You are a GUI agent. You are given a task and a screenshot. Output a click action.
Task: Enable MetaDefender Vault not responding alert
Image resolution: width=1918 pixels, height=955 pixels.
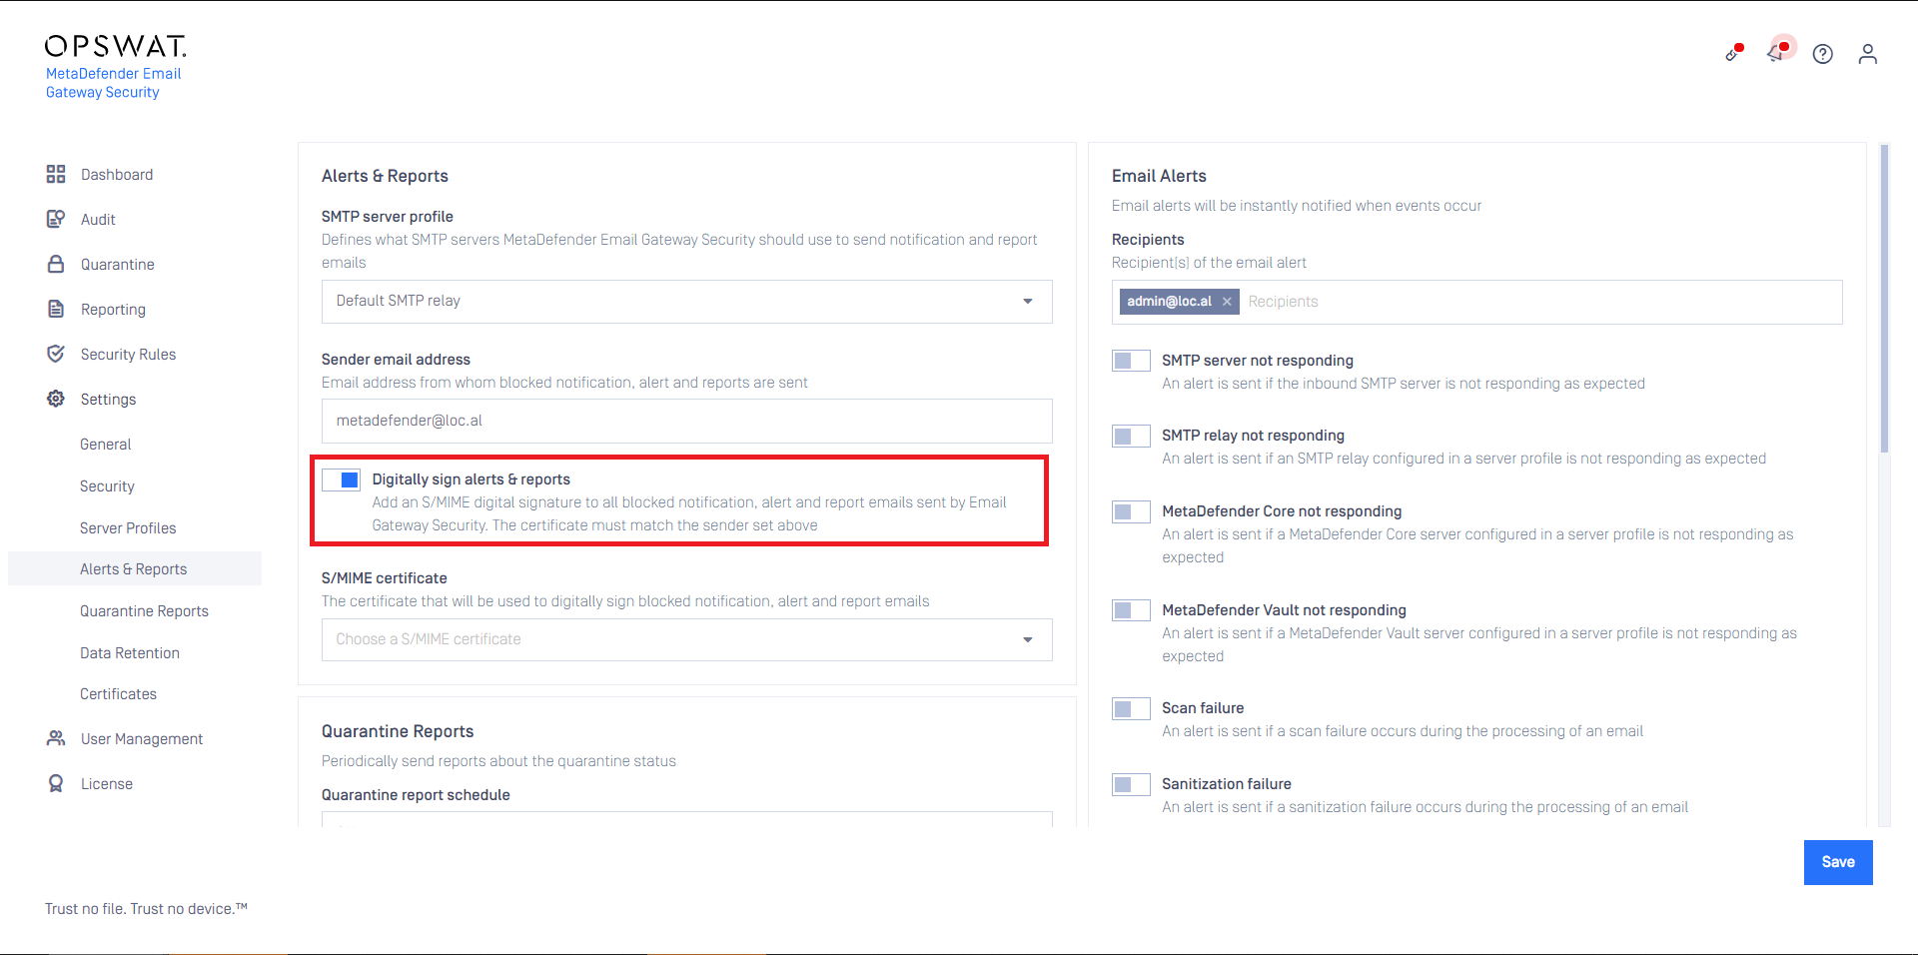tap(1131, 610)
